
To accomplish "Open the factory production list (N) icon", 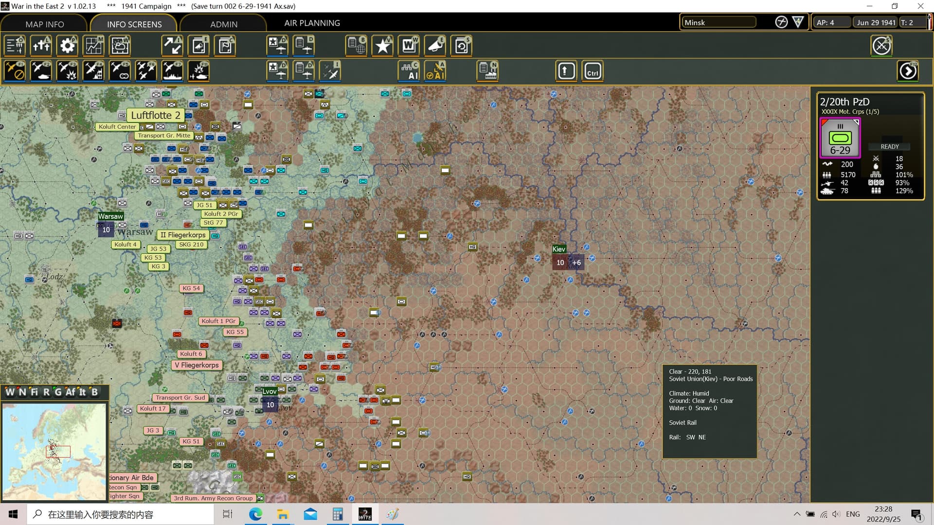I will coord(488,71).
